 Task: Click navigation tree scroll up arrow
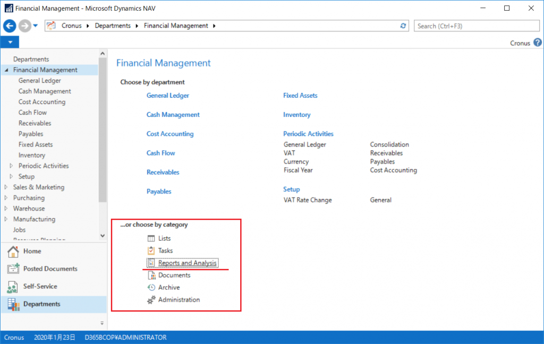point(103,54)
